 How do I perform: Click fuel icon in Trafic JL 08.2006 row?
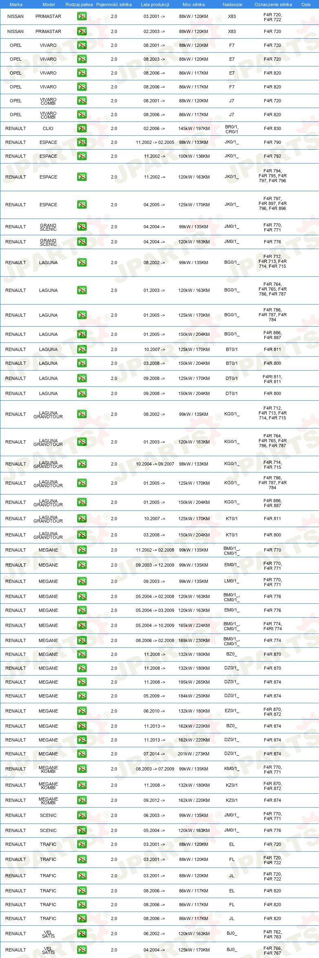(x=82, y=918)
